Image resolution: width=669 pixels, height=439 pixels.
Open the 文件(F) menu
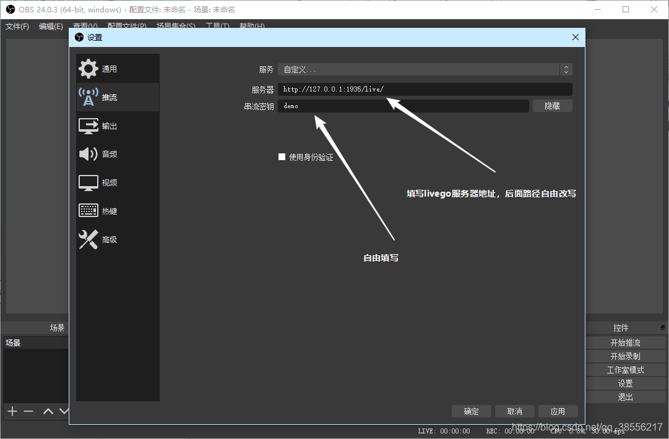pyautogui.click(x=17, y=27)
